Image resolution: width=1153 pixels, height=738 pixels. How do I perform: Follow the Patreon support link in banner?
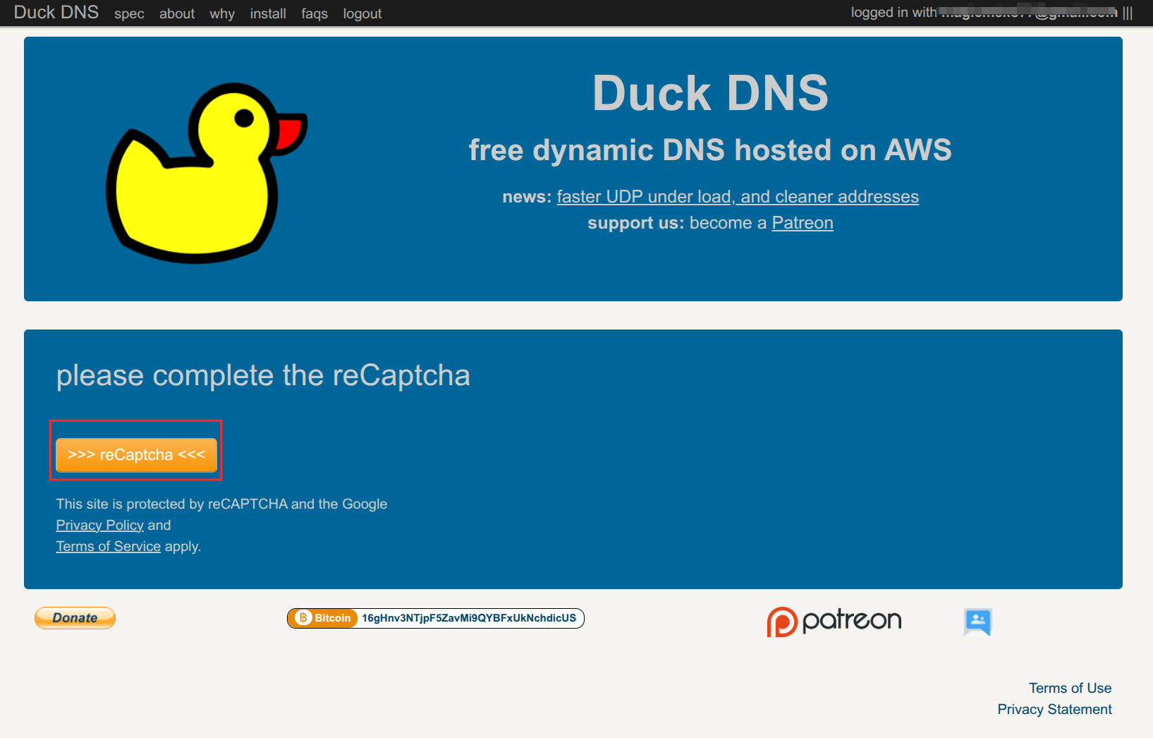click(803, 223)
